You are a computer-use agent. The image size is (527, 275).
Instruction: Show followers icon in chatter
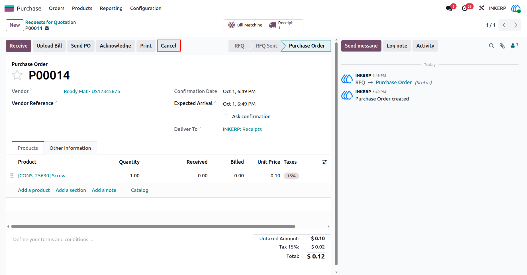point(514,45)
